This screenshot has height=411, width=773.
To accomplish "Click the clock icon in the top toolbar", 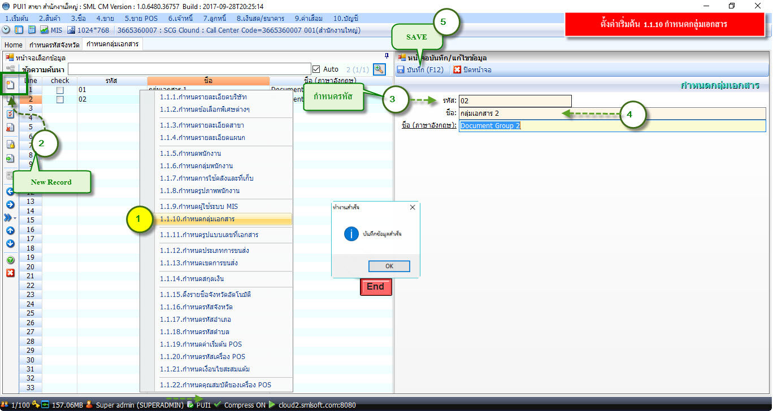I will (x=6, y=30).
